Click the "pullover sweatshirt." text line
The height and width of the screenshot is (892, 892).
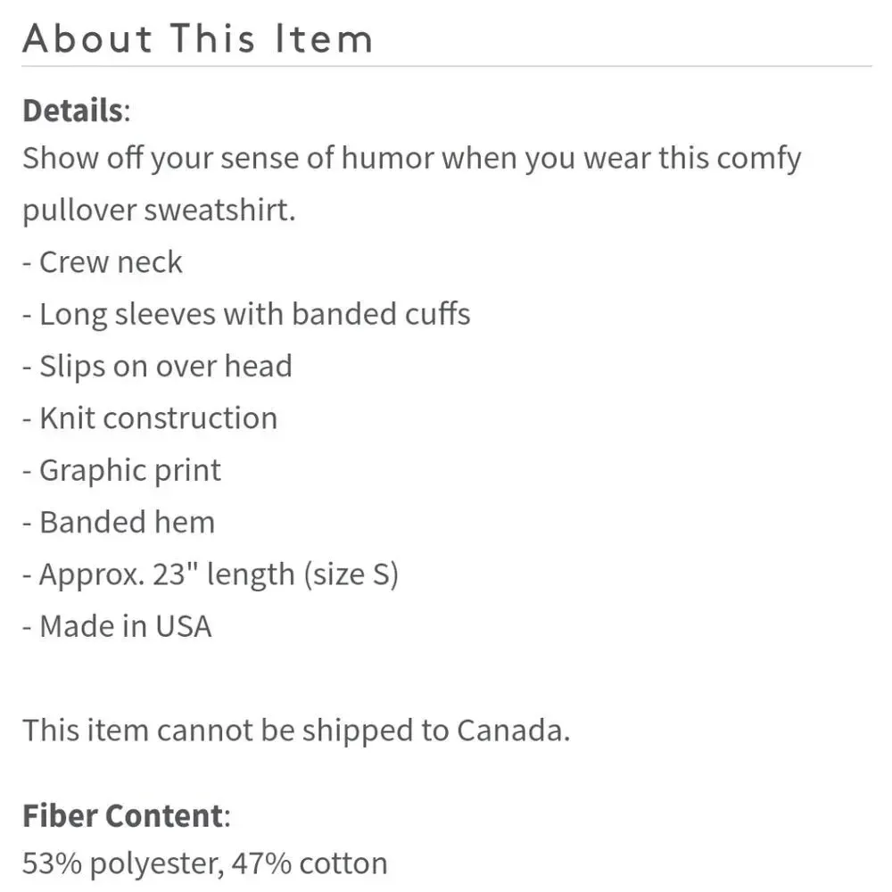pos(159,211)
